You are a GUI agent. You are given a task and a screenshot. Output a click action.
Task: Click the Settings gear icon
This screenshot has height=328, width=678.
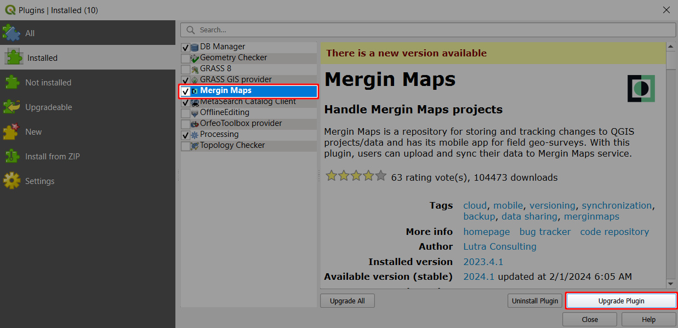tap(11, 181)
